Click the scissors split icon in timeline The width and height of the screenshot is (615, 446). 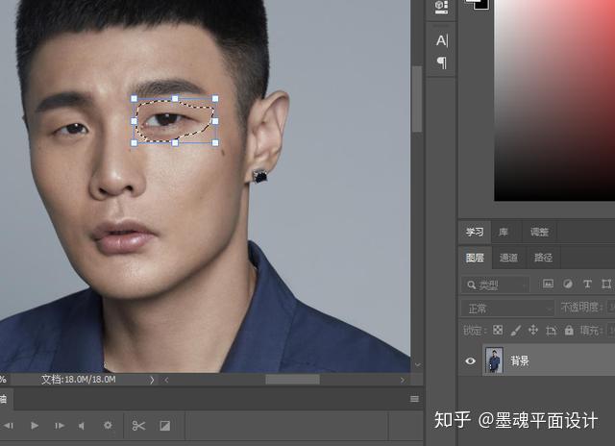click(138, 426)
